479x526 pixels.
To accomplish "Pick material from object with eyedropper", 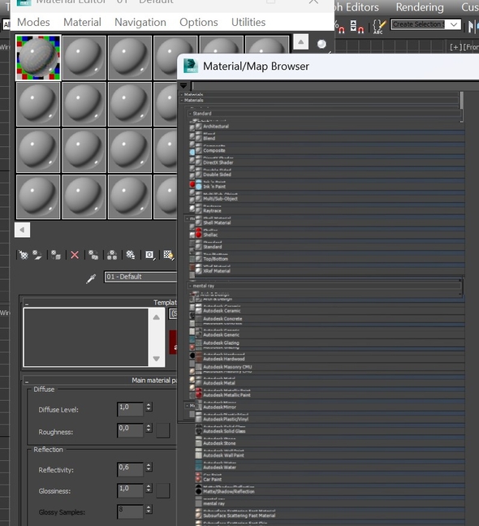I will click(x=91, y=278).
